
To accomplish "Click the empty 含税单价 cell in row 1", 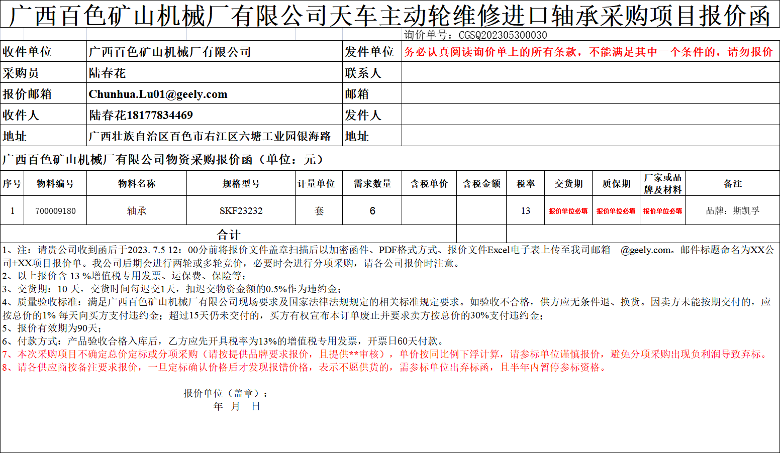I will click(429, 210).
